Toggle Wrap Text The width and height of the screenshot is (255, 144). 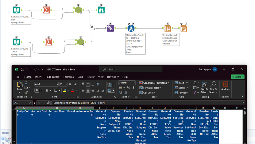coord(110,84)
